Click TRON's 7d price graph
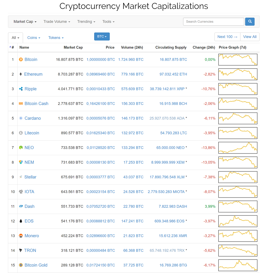 tap(238, 251)
